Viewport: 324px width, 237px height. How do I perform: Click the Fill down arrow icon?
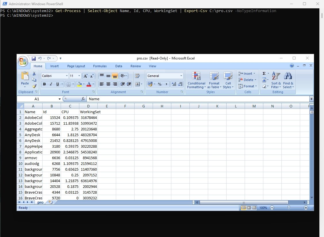point(264,80)
